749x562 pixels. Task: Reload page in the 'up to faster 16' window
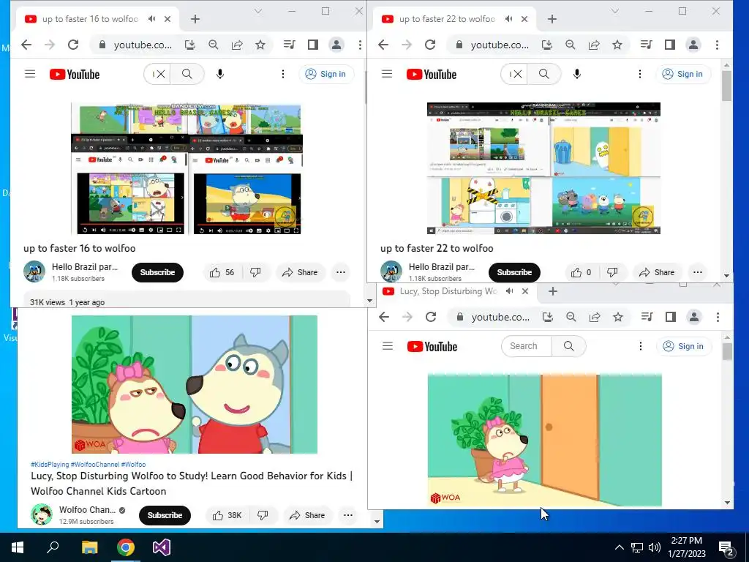(73, 45)
